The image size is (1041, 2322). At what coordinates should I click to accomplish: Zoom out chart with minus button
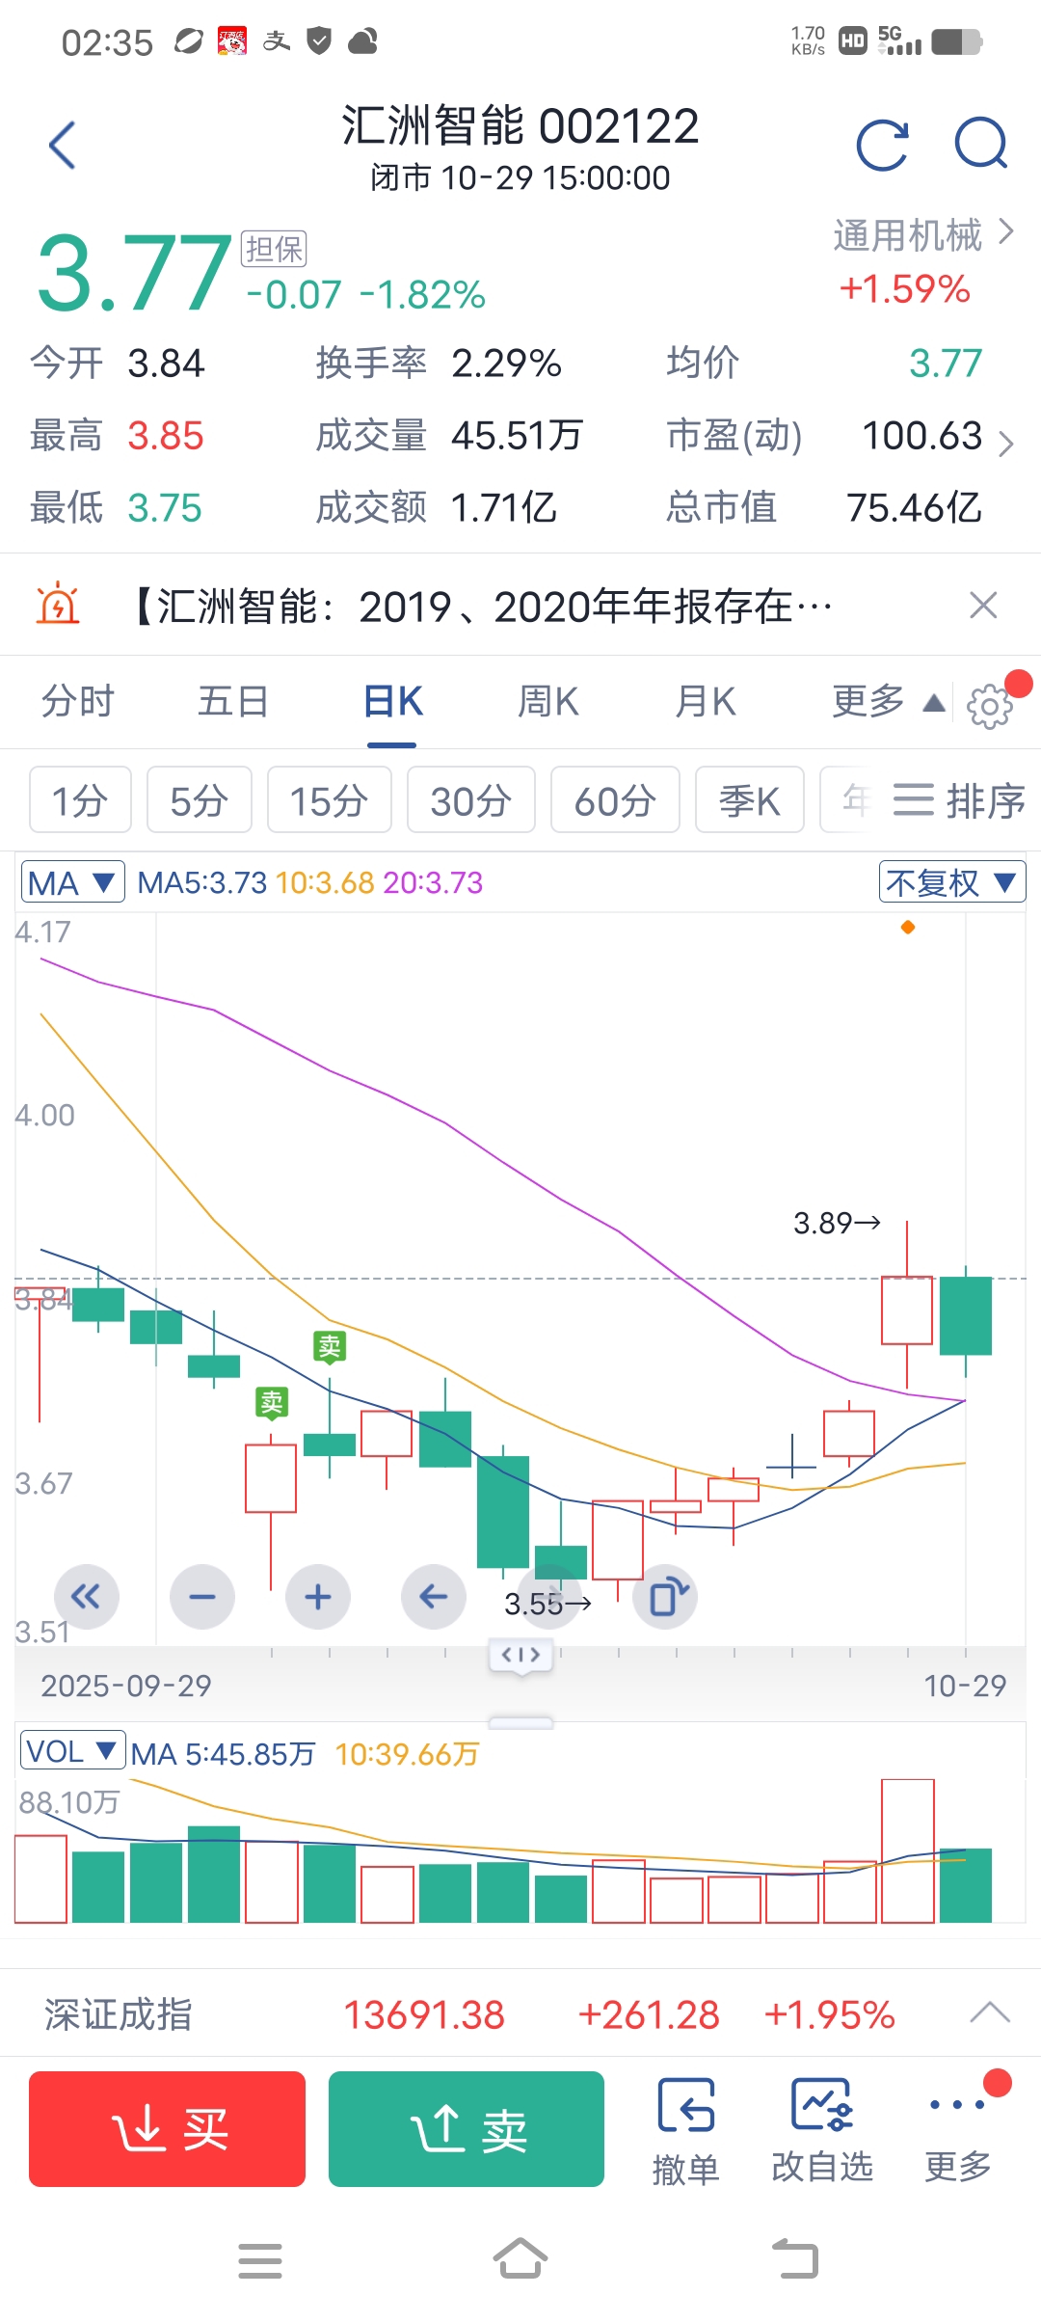click(x=202, y=1597)
